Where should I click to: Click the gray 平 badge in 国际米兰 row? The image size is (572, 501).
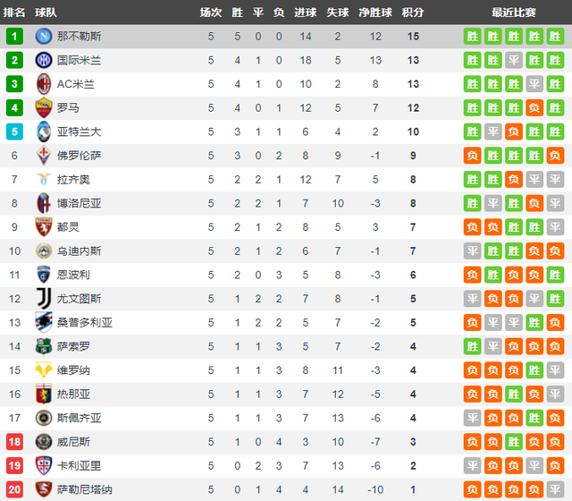click(x=514, y=60)
